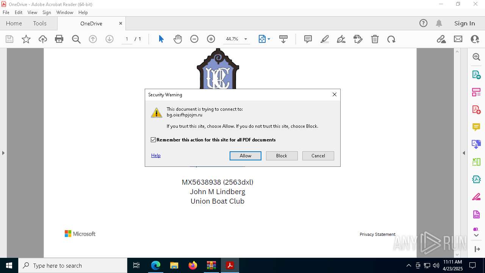Open the Sign document pen tool
The height and width of the screenshot is (273, 485).
pyautogui.click(x=341, y=39)
